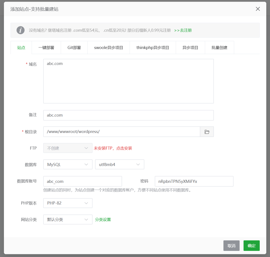Viewport: 270px width, 257px height.
Task: Click the folder browse icon for root directory
Action: (x=207, y=132)
